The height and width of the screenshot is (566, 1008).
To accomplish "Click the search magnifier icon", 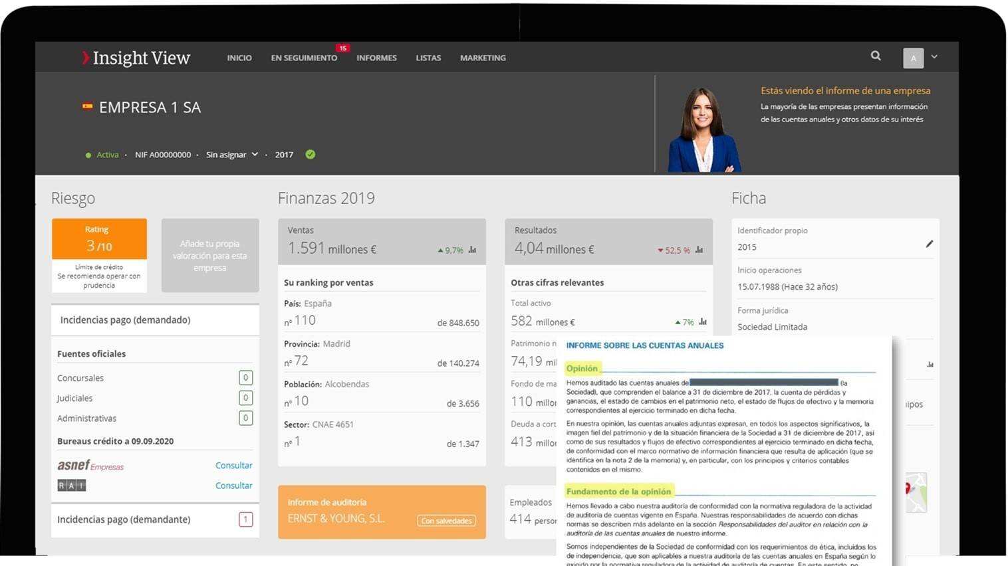I will [x=876, y=56].
